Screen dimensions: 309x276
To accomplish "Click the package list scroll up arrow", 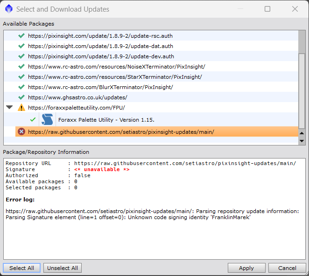I will [302, 133].
